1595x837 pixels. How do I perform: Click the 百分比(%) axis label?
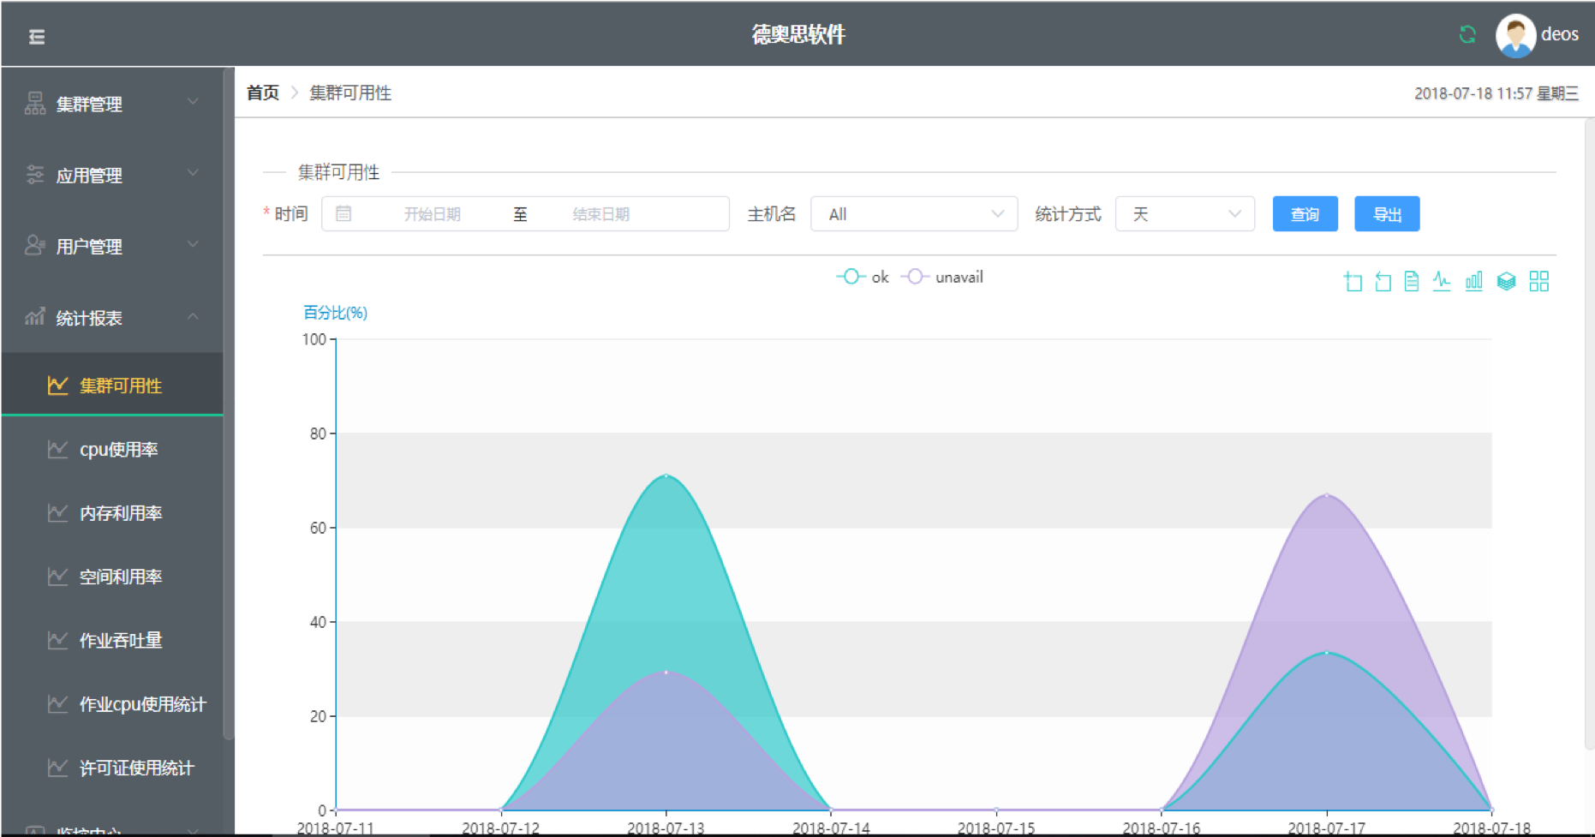tap(335, 313)
